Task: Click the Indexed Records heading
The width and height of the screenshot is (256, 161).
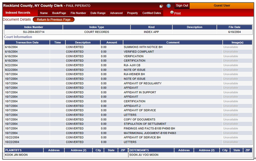Action: 18,13
